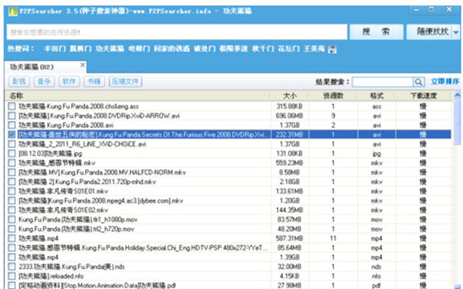Viewport: 463px width, 289px height.
Task: Filter results by 影视
Action: [x=19, y=82]
